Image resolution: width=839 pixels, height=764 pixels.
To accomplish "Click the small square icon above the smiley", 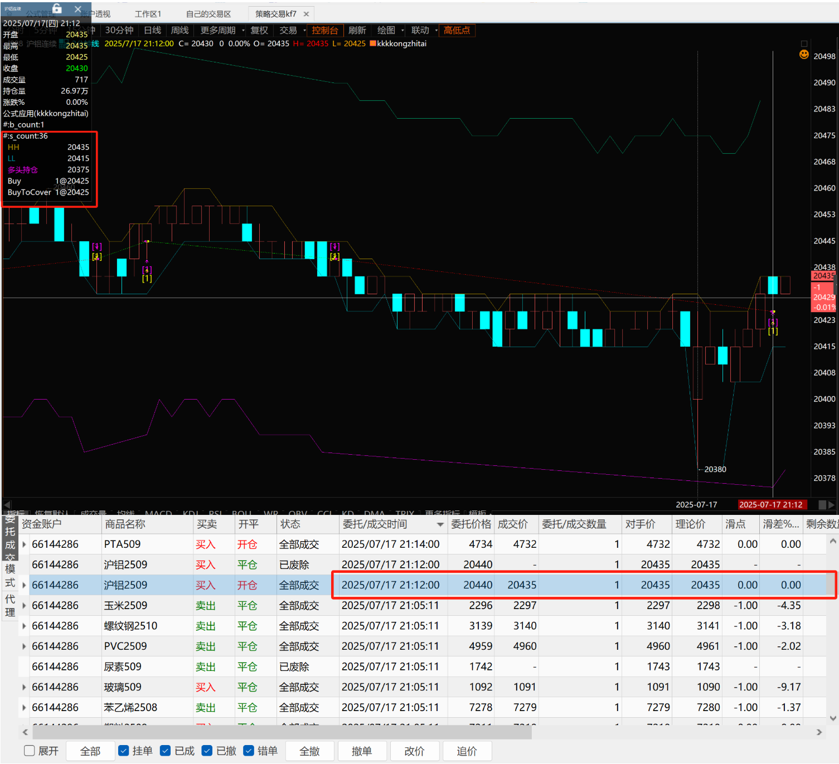I will tap(804, 43).
